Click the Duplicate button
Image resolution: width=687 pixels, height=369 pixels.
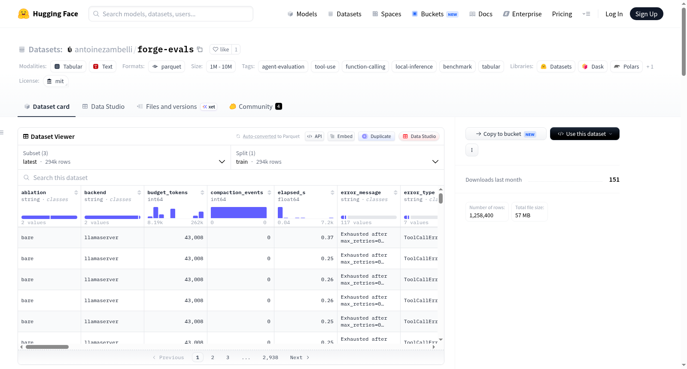(377, 136)
